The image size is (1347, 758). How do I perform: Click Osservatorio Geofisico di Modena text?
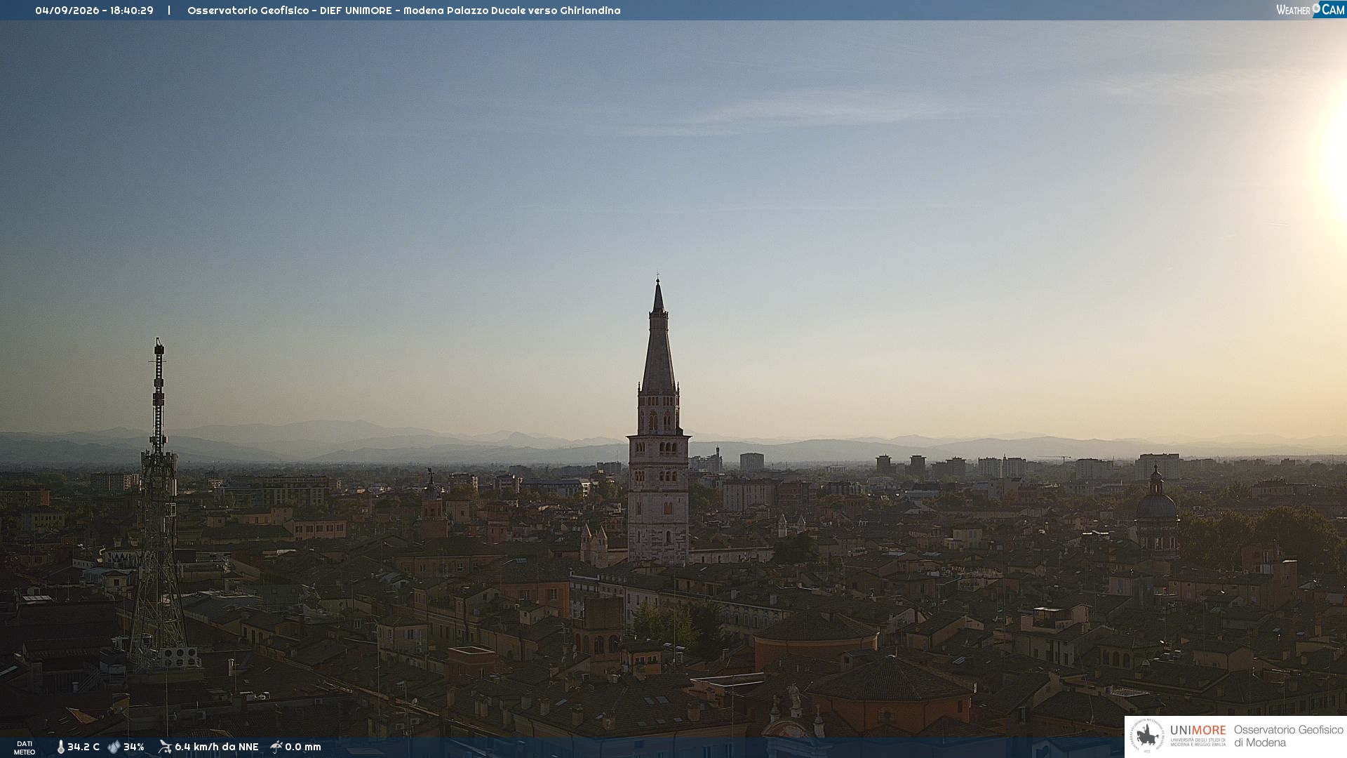click(1289, 736)
